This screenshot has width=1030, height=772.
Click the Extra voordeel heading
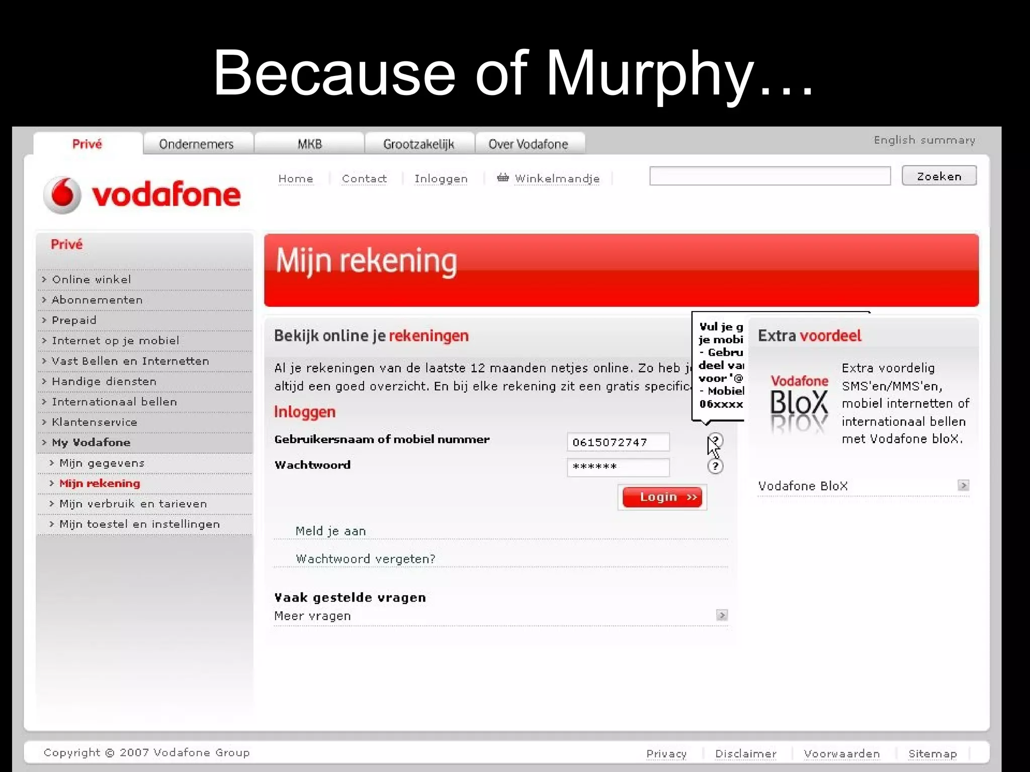pyautogui.click(x=810, y=336)
